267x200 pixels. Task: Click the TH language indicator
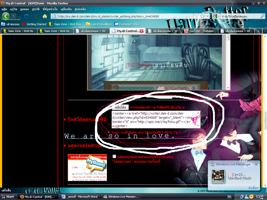229,197
